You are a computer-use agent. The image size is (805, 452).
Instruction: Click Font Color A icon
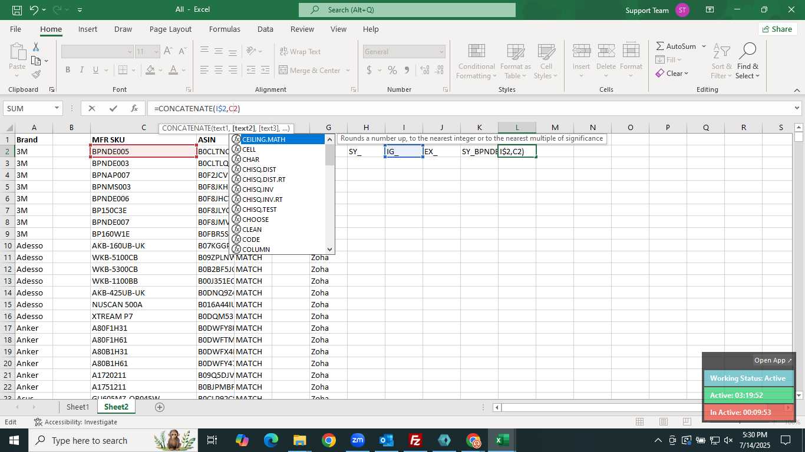tap(173, 70)
